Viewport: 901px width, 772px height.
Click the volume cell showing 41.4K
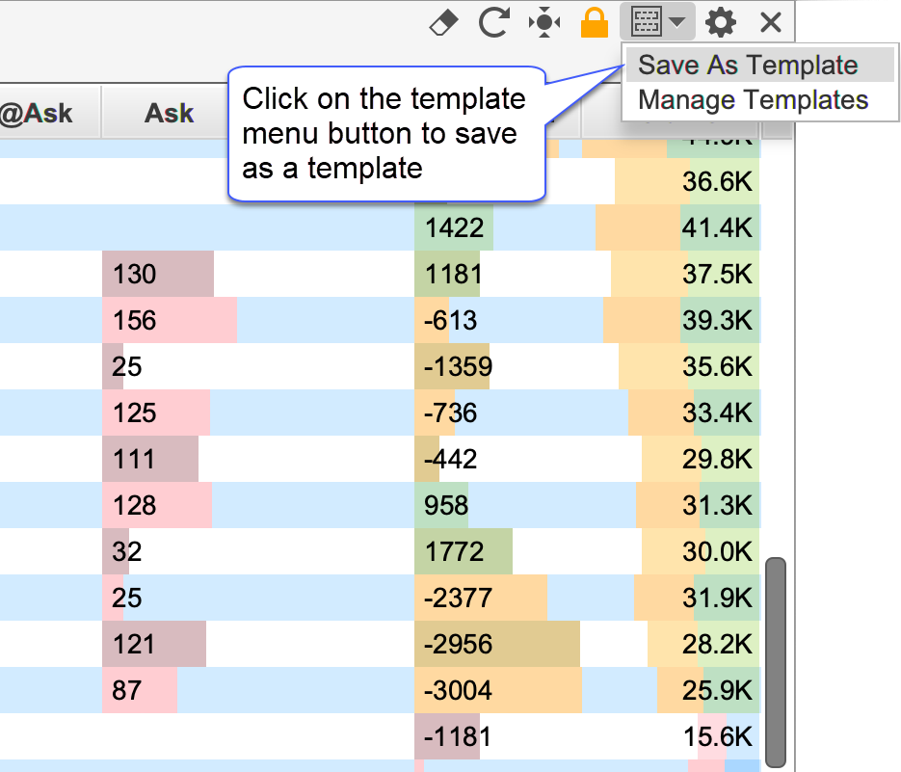pos(716,228)
